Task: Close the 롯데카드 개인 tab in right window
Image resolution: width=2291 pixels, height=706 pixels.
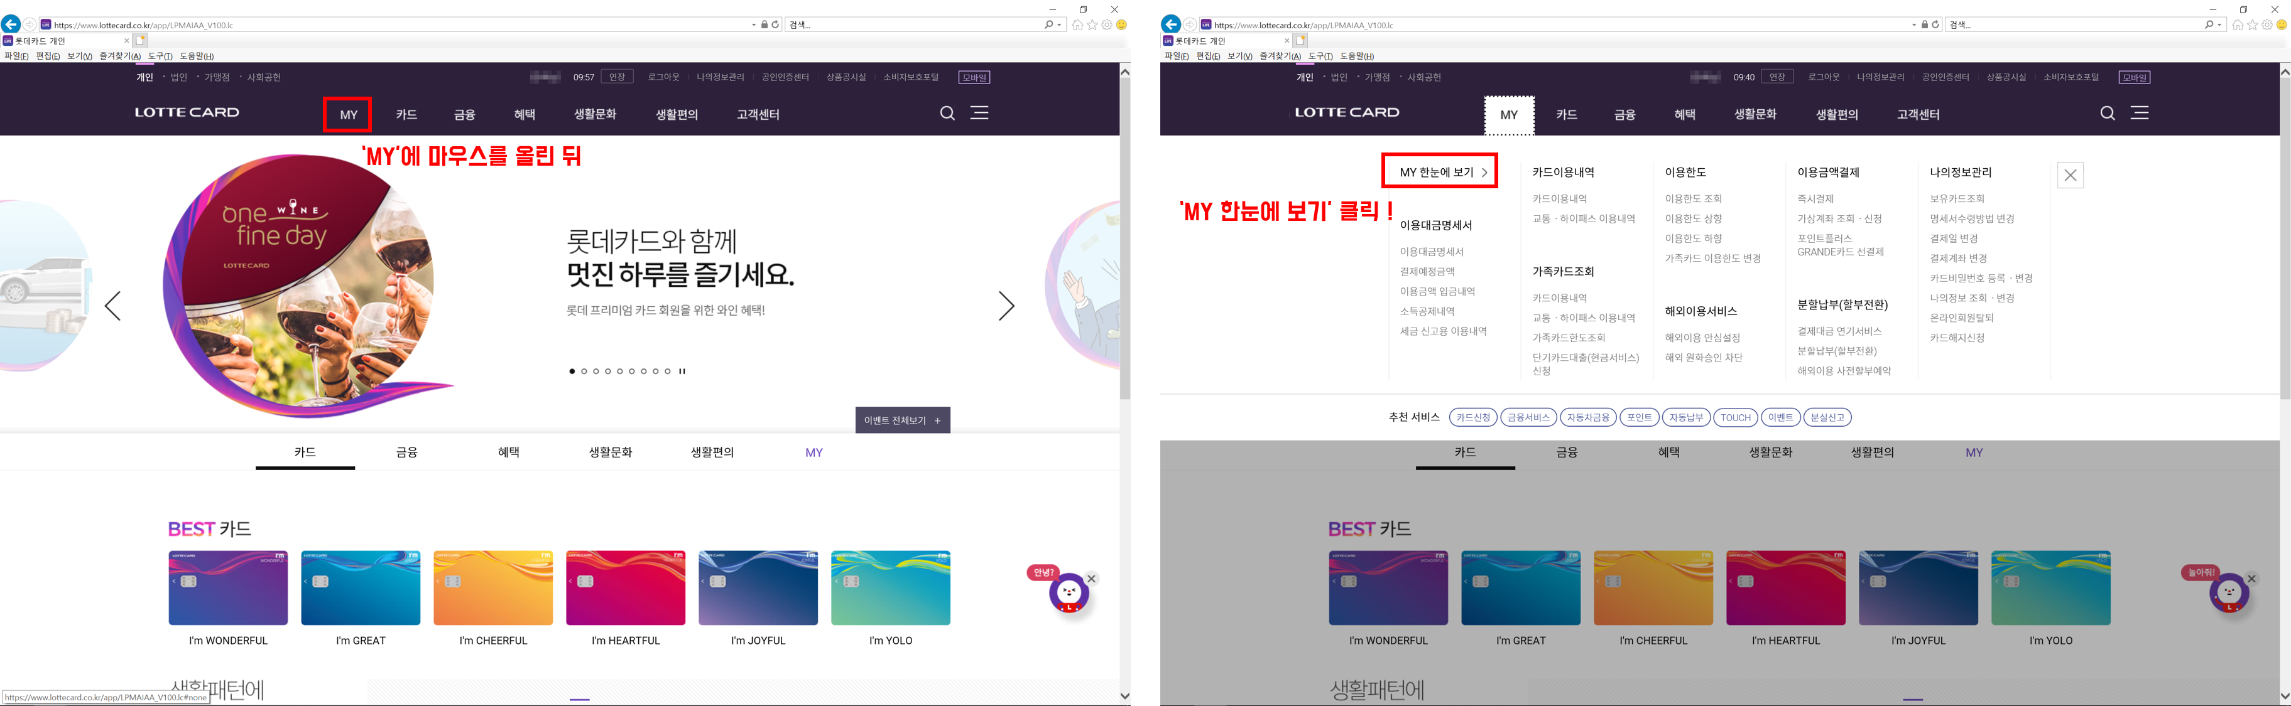Action: click(1286, 40)
